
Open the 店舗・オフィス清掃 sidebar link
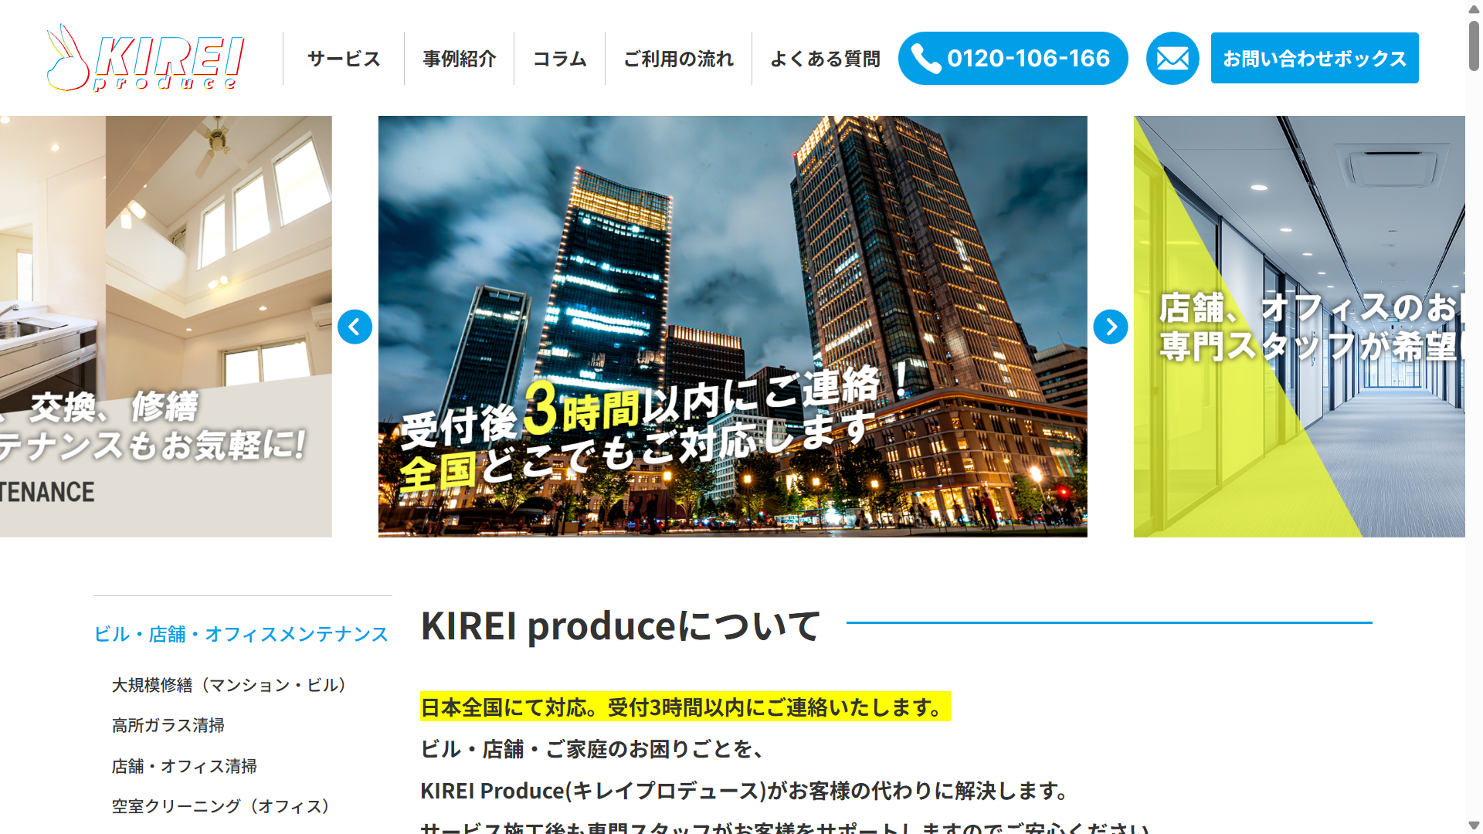[x=185, y=766]
